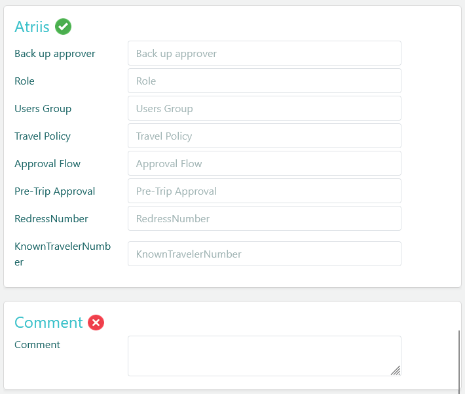465x394 pixels.
Task: Select the Users Group input box
Action: (x=264, y=108)
